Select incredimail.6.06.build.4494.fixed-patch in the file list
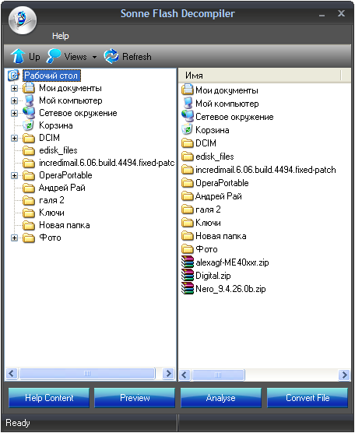The height and width of the screenshot is (433, 355). [x=265, y=170]
